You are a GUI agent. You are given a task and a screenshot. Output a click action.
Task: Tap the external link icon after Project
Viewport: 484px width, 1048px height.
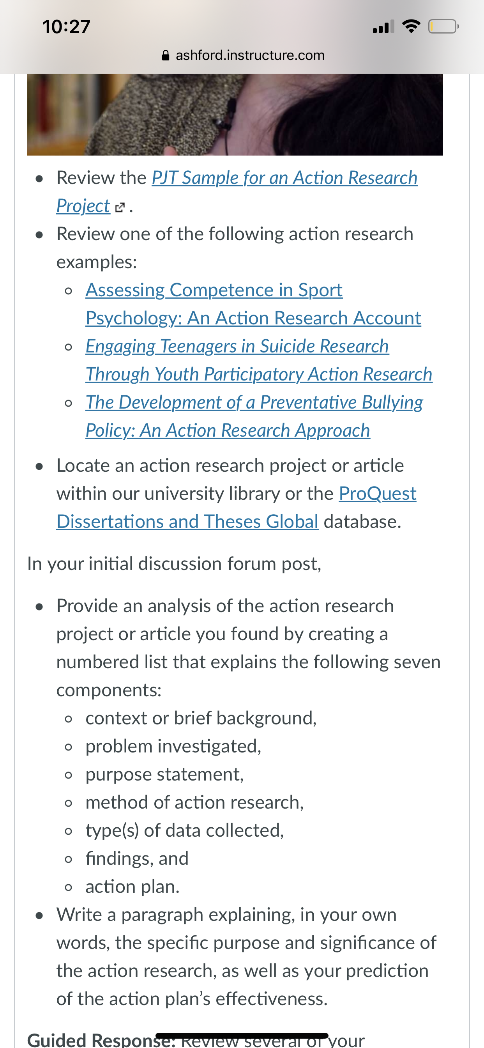[x=120, y=207]
